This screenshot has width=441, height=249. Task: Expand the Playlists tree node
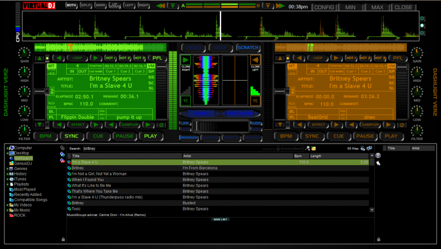click(7, 184)
